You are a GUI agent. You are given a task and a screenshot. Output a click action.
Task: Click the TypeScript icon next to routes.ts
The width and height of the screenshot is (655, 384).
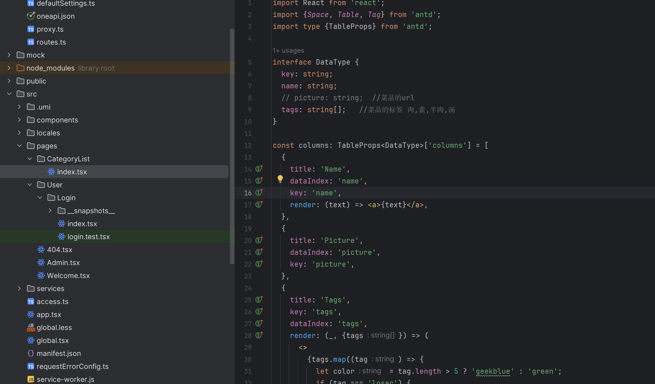(x=31, y=42)
